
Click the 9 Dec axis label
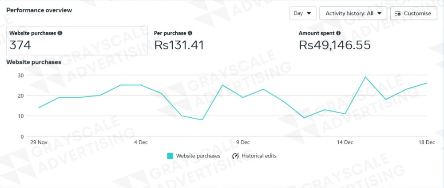click(x=243, y=142)
